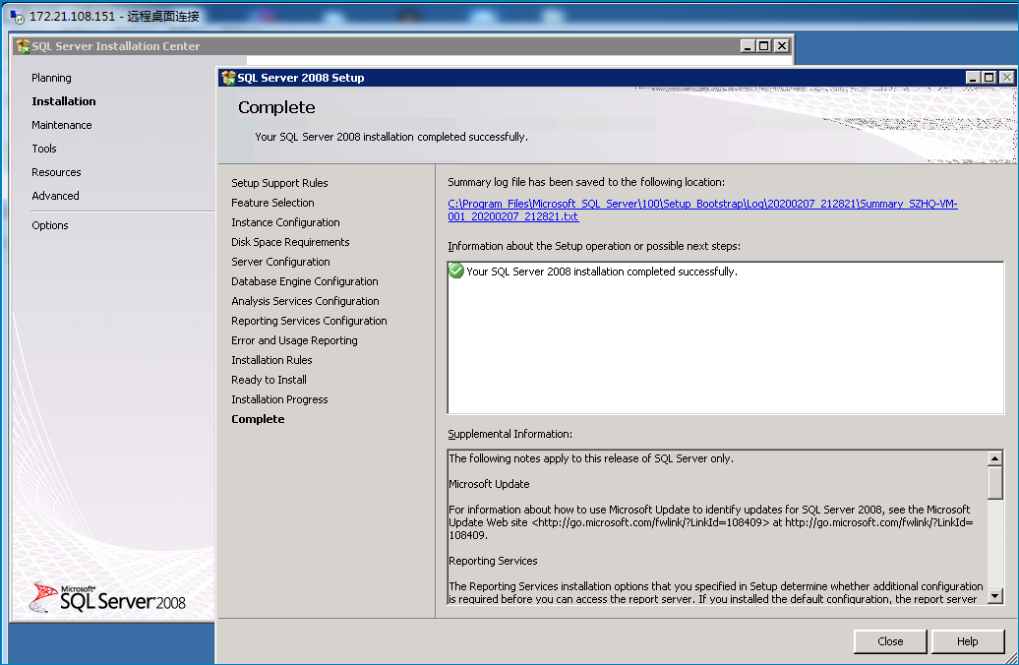Click Server Configuration step

click(x=280, y=262)
